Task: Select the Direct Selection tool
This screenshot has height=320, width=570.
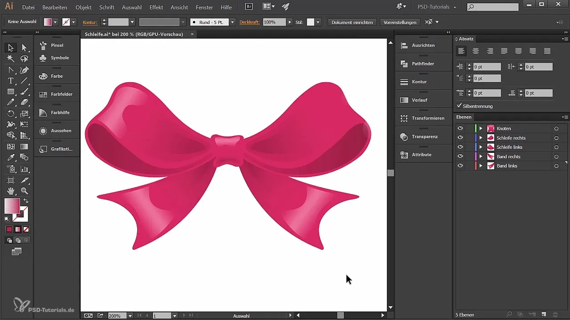Action: (24, 48)
